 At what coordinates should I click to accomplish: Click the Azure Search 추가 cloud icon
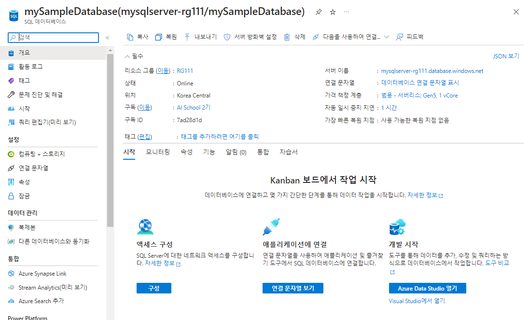[x=11, y=301]
